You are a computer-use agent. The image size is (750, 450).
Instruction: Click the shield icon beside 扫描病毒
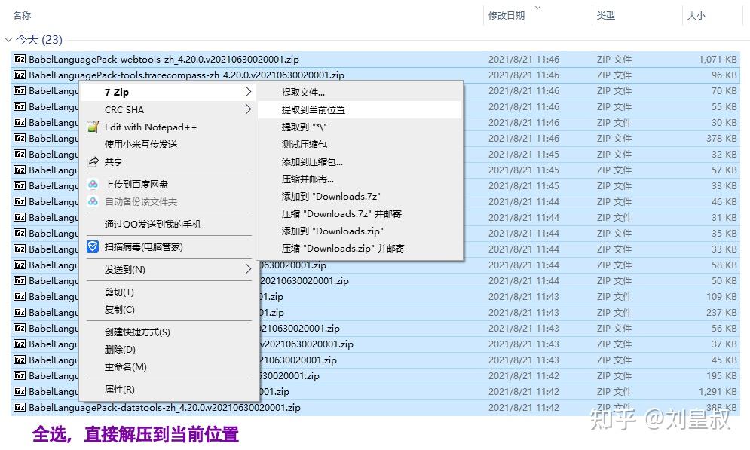pyautogui.click(x=93, y=246)
